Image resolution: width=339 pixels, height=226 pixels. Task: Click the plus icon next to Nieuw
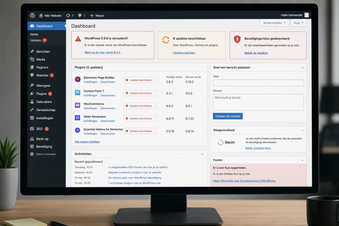(x=92, y=16)
